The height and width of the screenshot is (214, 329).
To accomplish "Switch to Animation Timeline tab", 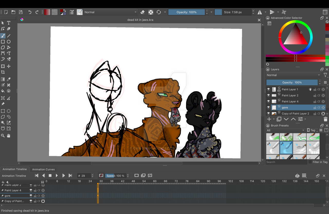I will tap(15, 169).
